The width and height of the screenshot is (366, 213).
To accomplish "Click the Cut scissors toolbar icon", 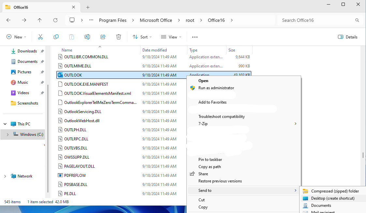I will (x=40, y=37).
